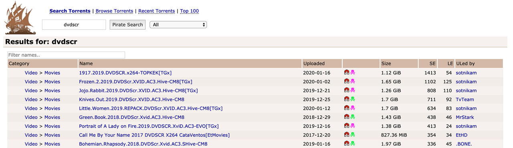
Task: Focus the Filter names input field
Action: click(66, 55)
